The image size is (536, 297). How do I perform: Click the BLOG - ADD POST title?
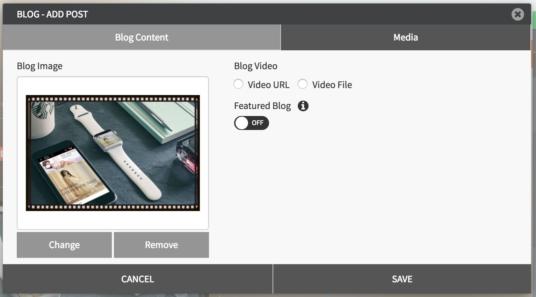point(52,14)
